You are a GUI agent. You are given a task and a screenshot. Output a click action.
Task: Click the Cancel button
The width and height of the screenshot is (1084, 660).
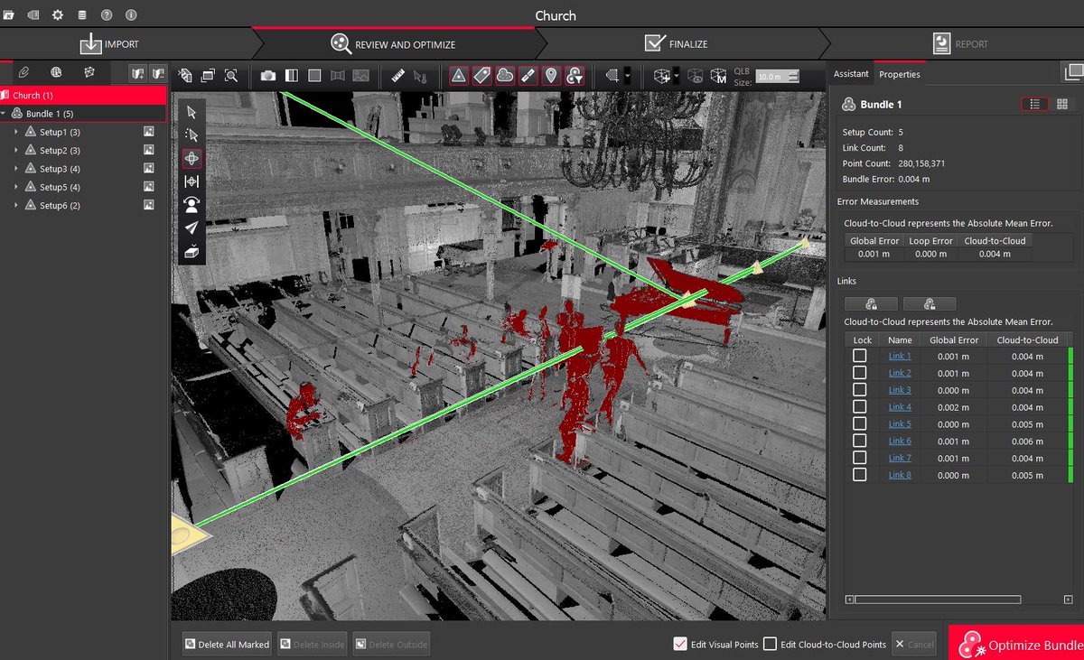click(913, 644)
